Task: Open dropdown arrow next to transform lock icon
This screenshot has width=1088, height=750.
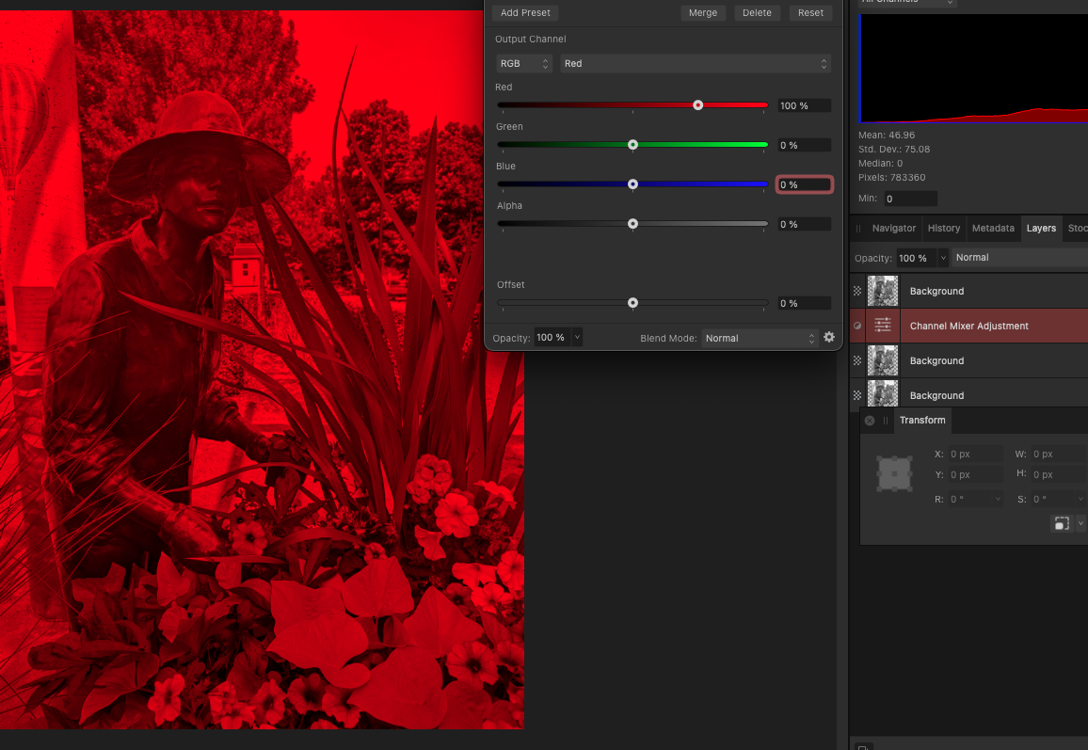Action: pyautogui.click(x=1080, y=523)
